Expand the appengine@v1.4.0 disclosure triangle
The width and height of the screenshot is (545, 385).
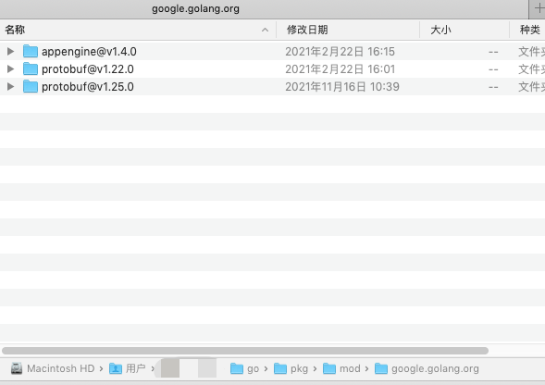tap(11, 52)
